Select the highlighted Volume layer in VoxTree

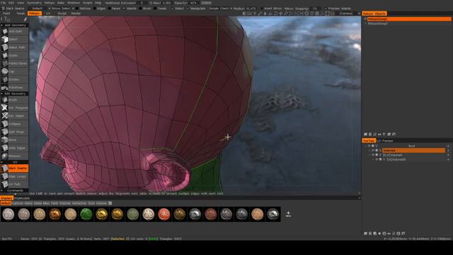[413, 150]
